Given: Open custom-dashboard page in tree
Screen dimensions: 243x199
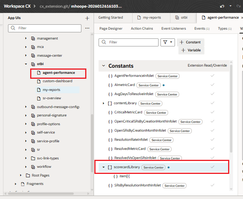Looking at the screenshot, I should tap(57, 81).
